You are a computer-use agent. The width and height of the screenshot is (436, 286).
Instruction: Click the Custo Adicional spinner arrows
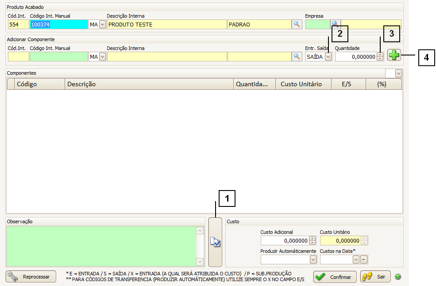pos(312,240)
